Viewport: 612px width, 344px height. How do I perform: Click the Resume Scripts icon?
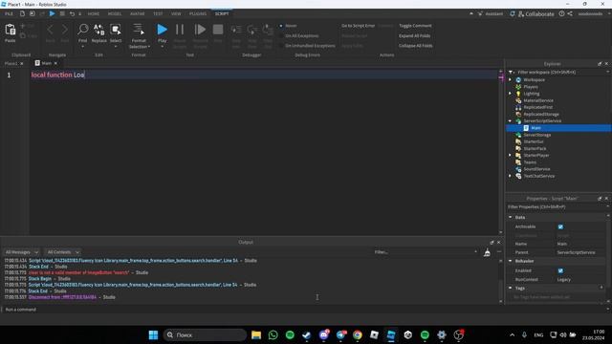pos(200,30)
